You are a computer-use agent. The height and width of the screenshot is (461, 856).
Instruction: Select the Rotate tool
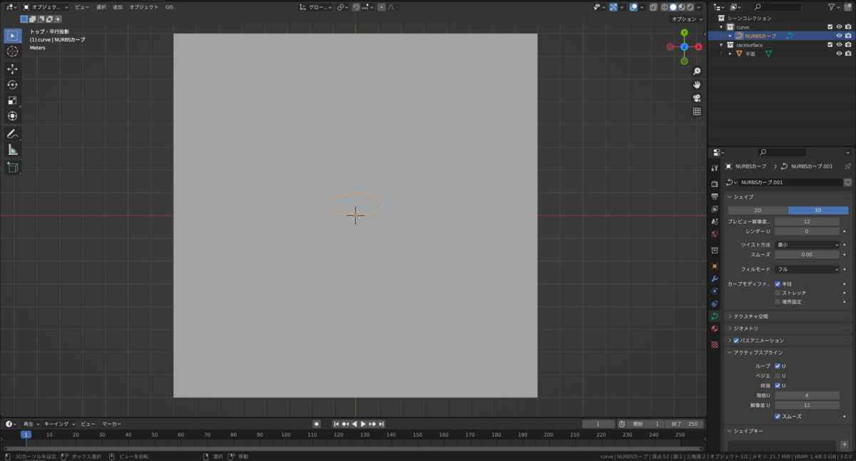point(12,85)
